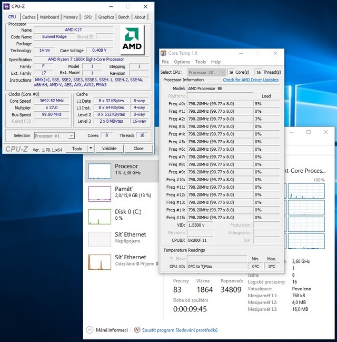Open the Options menu in Core Temp

coord(182,62)
